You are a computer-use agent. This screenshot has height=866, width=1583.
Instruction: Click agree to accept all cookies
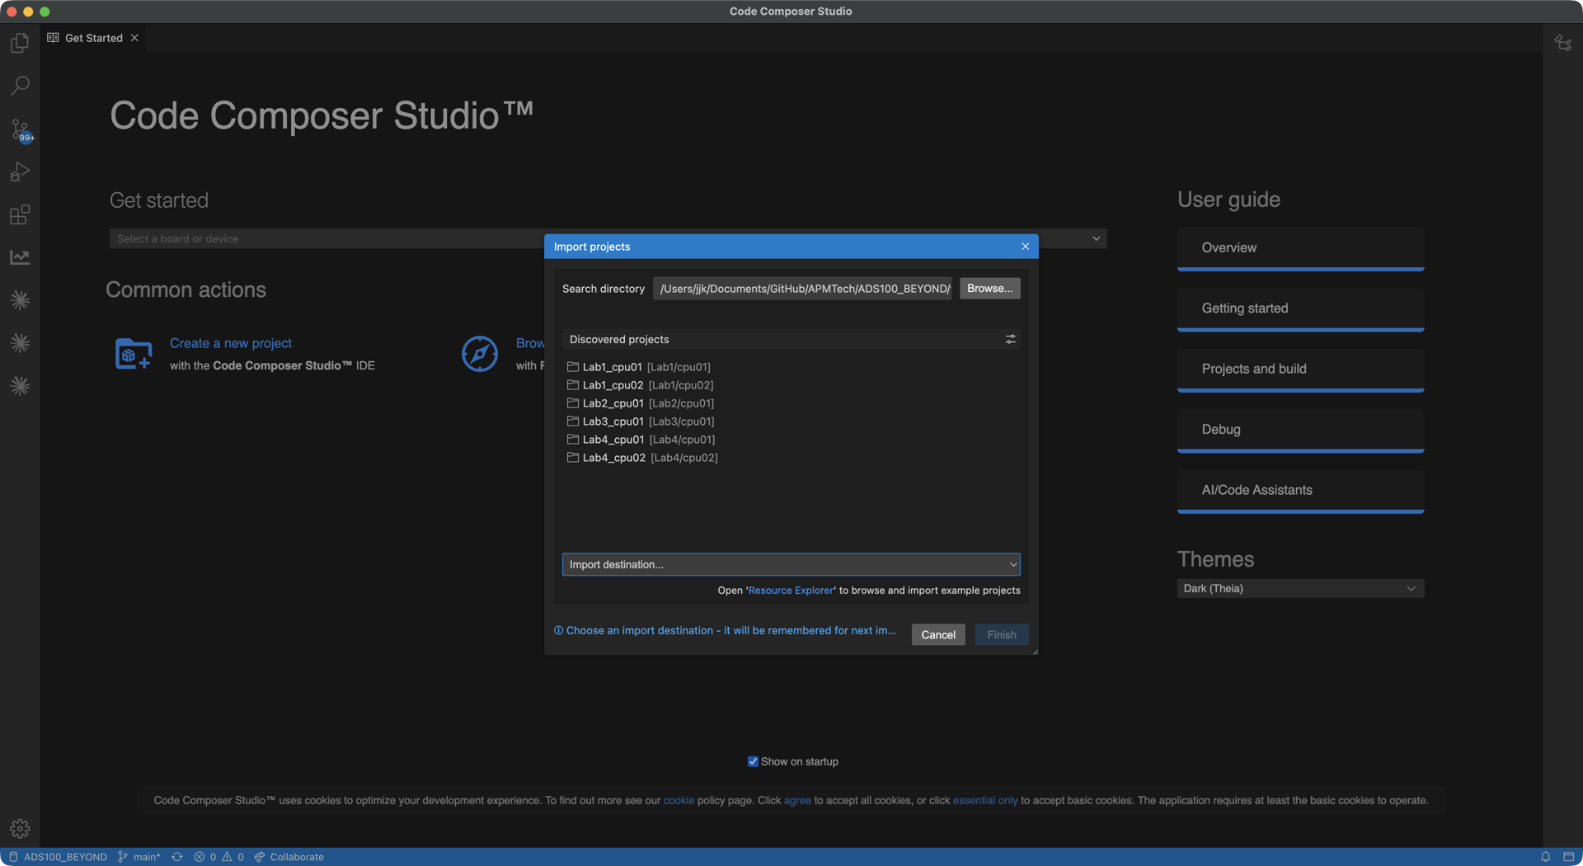pyautogui.click(x=797, y=800)
